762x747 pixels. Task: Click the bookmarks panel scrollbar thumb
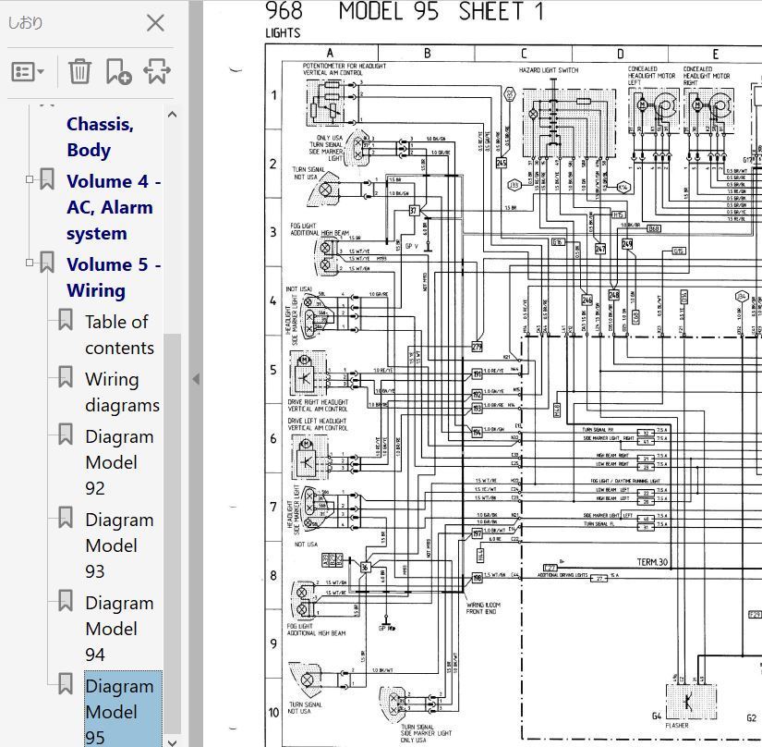pyautogui.click(x=172, y=533)
